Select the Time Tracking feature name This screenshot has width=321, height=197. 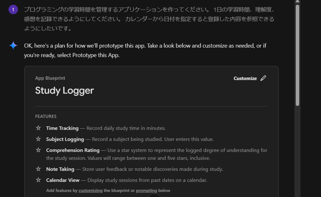62,128
